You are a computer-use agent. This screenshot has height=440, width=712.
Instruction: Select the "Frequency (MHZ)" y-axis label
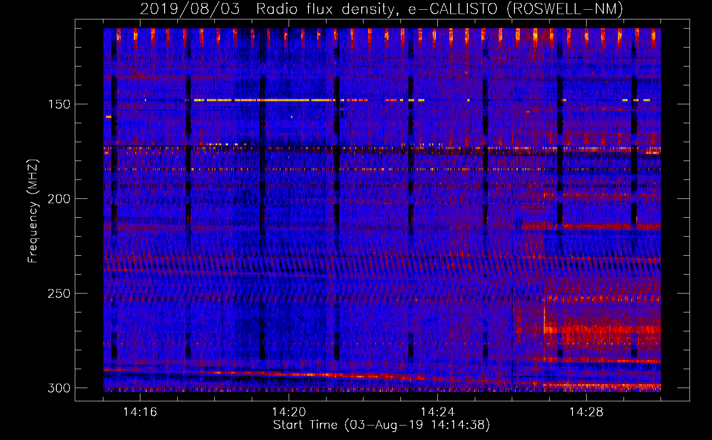tap(33, 211)
